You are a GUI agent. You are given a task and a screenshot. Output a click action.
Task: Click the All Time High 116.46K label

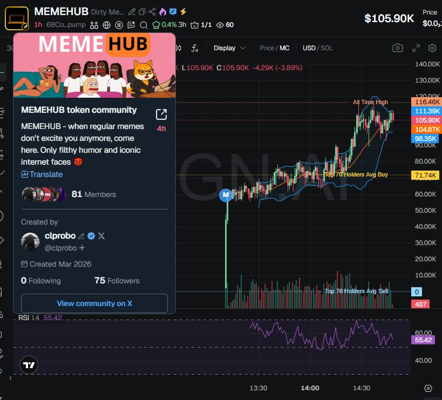coord(370,102)
